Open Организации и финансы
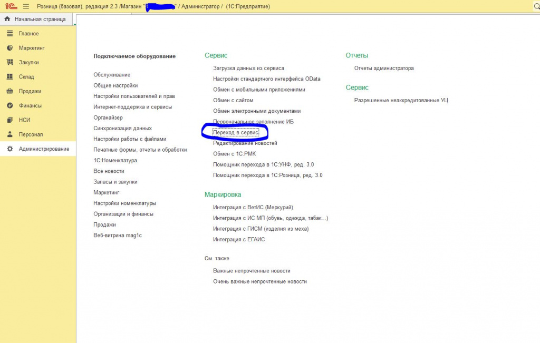The height and width of the screenshot is (343, 540). click(123, 213)
